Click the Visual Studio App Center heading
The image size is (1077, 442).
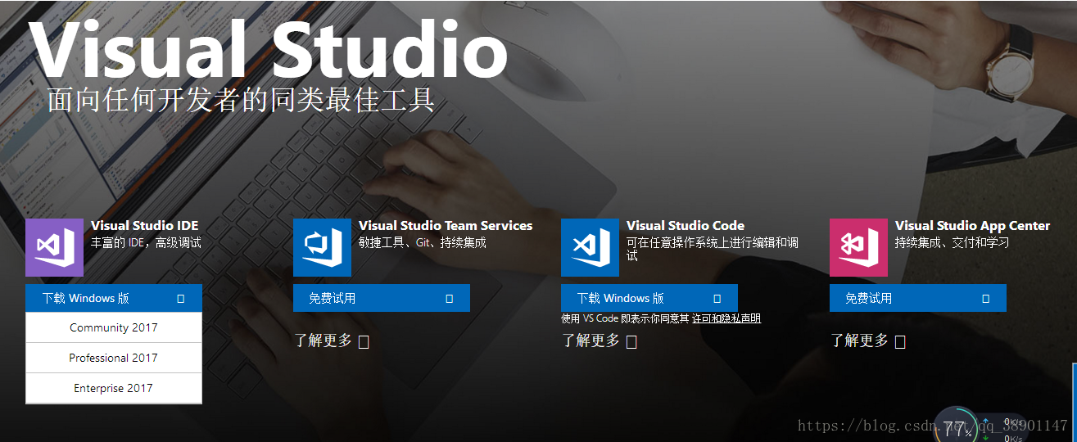pos(972,226)
